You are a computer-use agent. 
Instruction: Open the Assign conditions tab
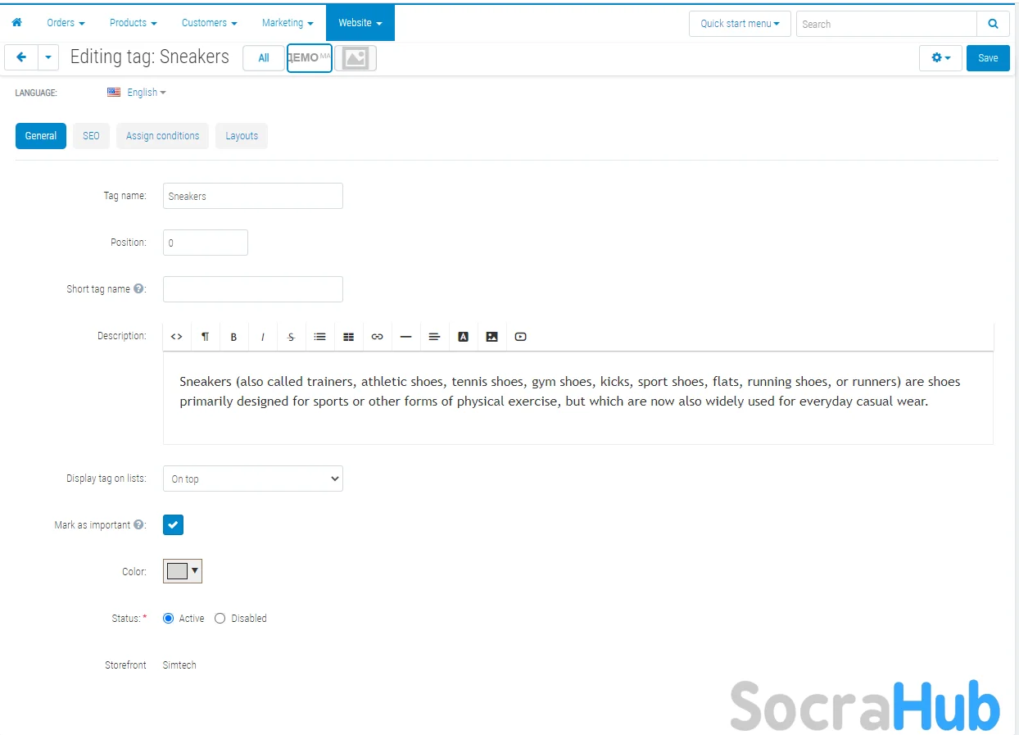coord(162,136)
